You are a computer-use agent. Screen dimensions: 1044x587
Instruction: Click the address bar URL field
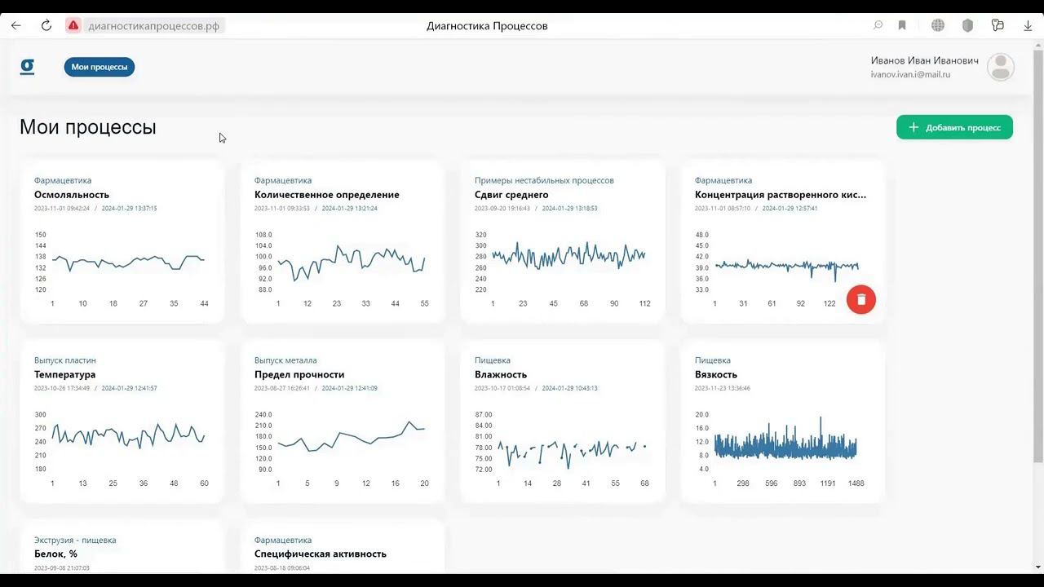(154, 25)
